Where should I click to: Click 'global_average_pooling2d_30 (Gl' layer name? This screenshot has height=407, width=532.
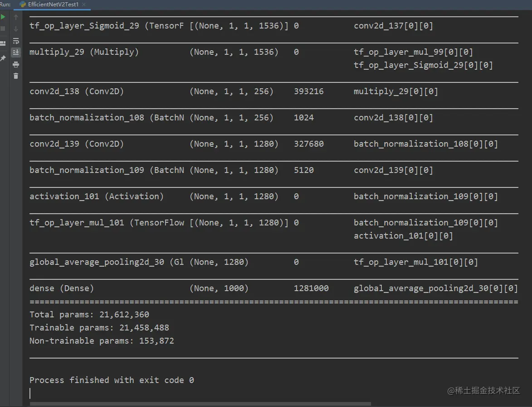[x=107, y=262]
